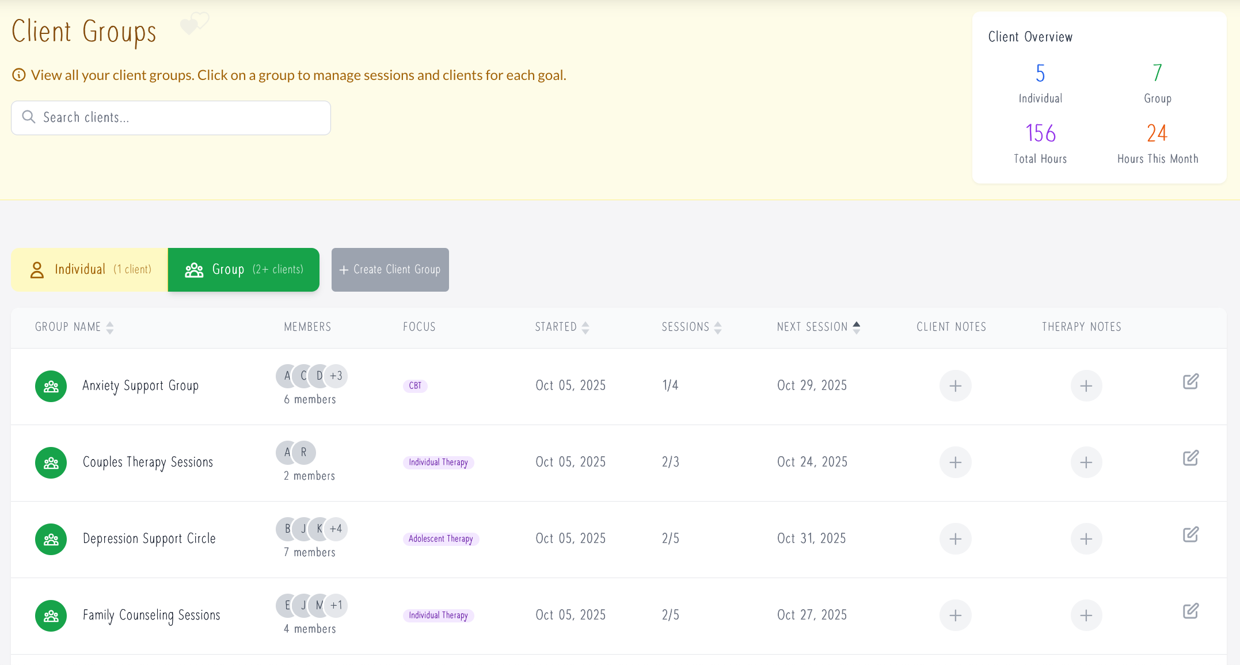Click the CBT focus tag

(415, 386)
